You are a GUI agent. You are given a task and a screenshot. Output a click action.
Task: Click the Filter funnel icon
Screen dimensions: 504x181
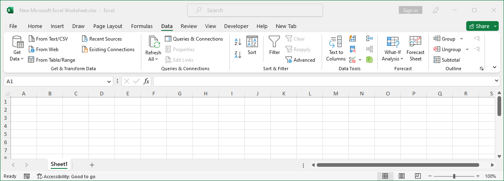275,45
